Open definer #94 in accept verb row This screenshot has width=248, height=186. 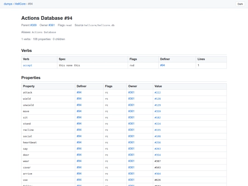163,65
